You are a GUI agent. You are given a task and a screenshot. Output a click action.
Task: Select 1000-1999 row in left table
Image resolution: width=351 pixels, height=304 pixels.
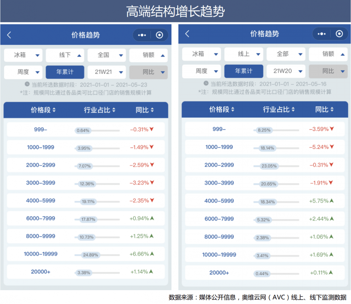coord(86,147)
